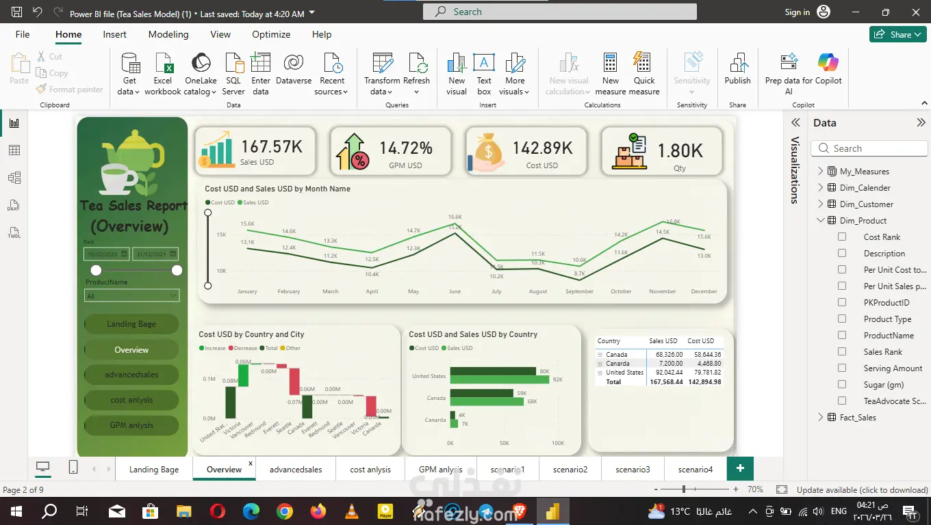
Task: Expand the Fact_Sales table
Action: point(820,417)
